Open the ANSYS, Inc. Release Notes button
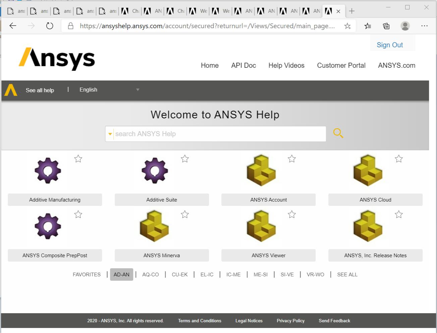The width and height of the screenshot is (437, 333). [x=375, y=256]
